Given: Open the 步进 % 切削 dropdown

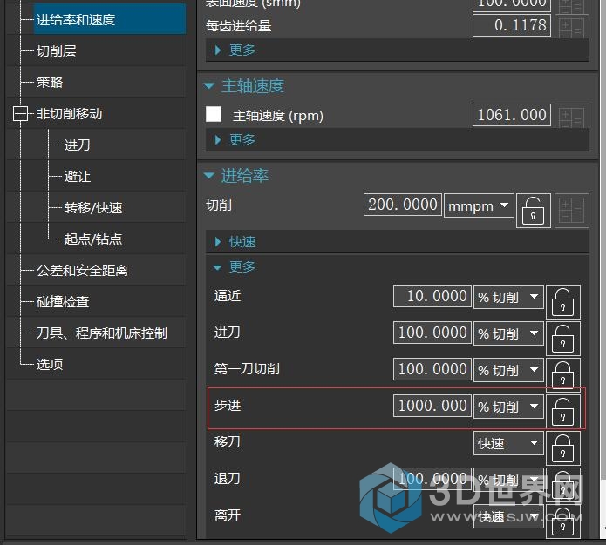Looking at the screenshot, I should click(508, 407).
